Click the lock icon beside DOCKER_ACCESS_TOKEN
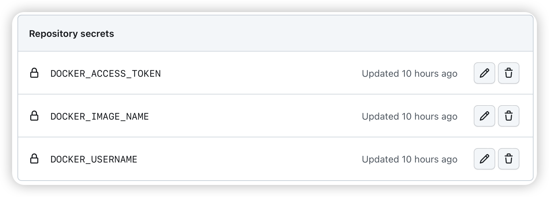This screenshot has height=197, width=549. [34, 73]
